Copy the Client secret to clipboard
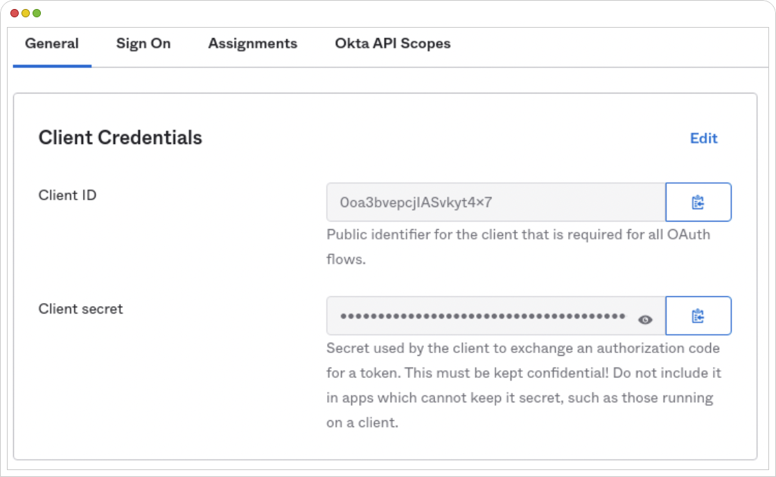This screenshot has height=477, width=776. pos(698,316)
